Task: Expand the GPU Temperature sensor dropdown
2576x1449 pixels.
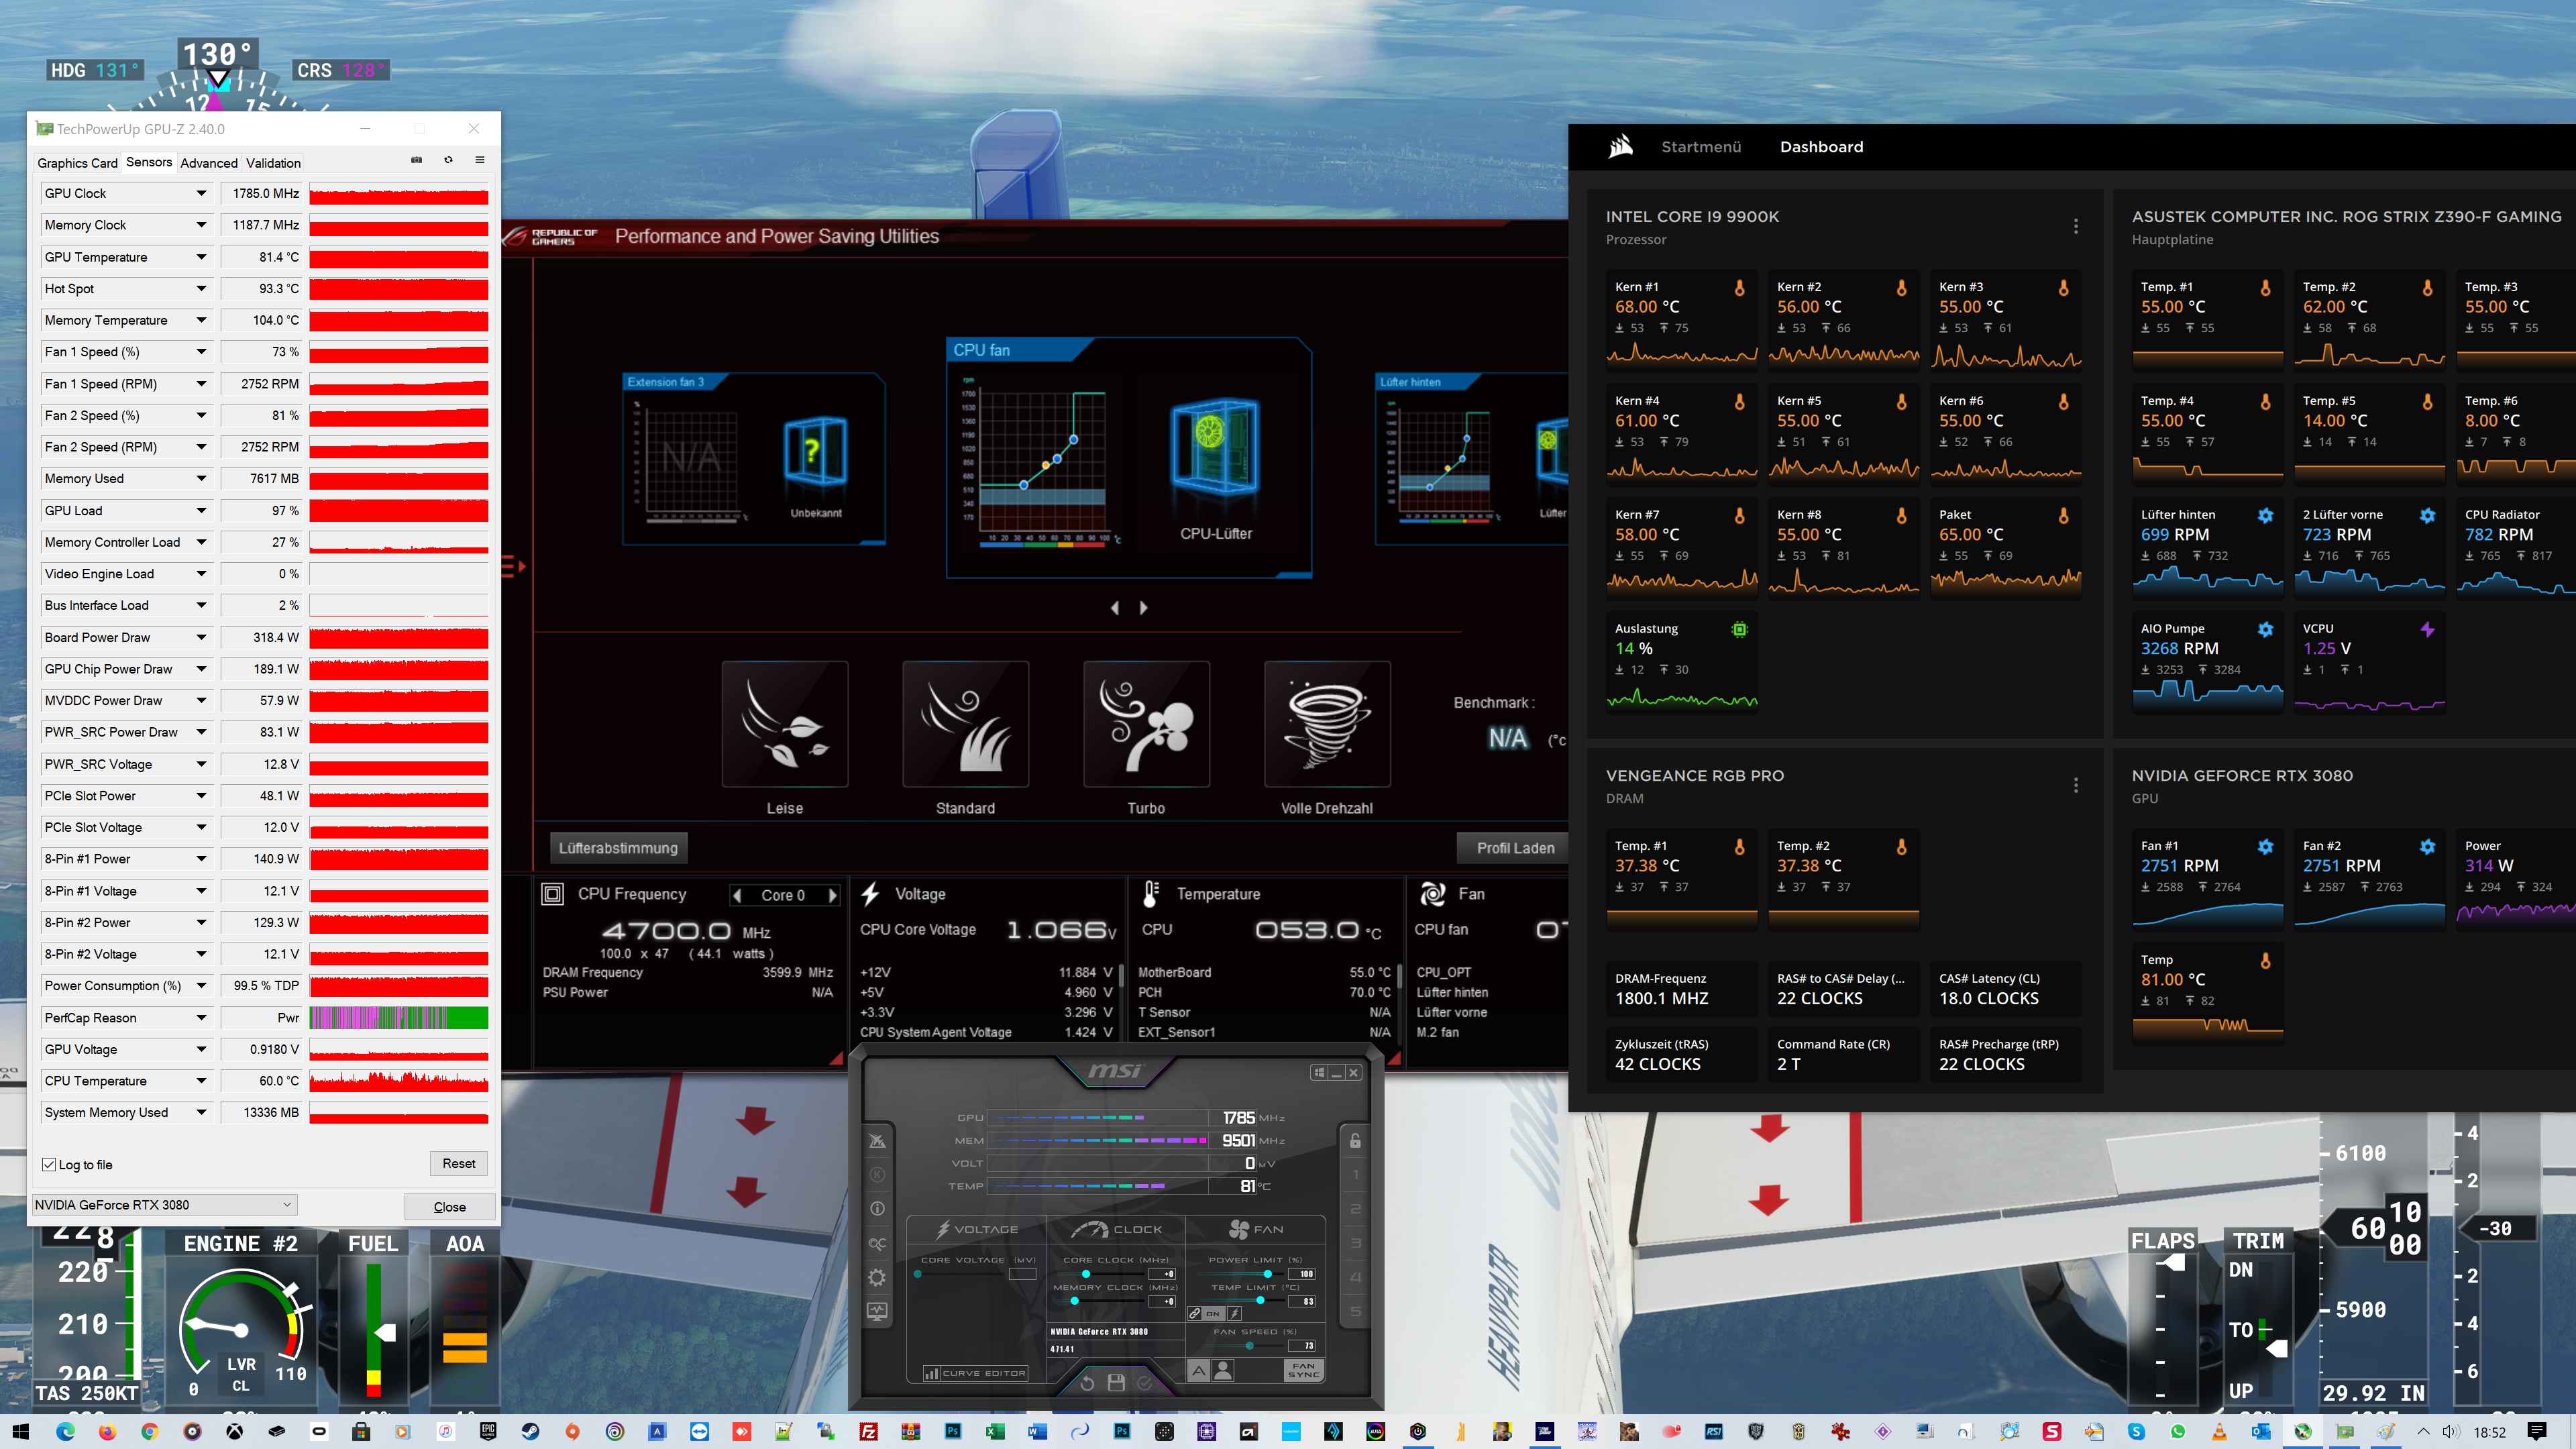Action: tap(201, 257)
